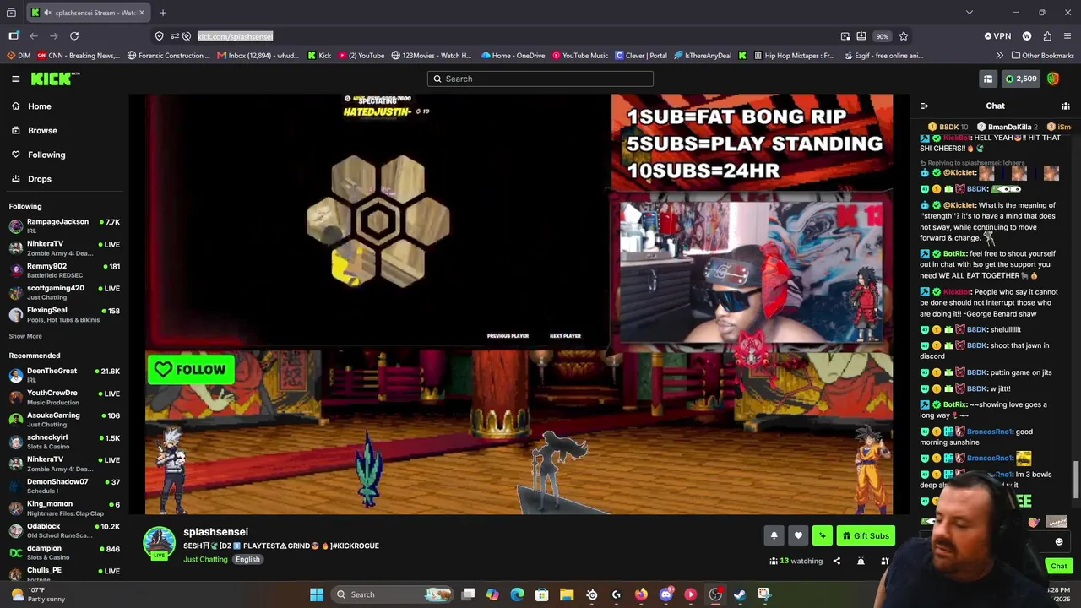Open the dashboard layout icon in header
Viewport: 1081px width, 608px height.
click(987, 79)
